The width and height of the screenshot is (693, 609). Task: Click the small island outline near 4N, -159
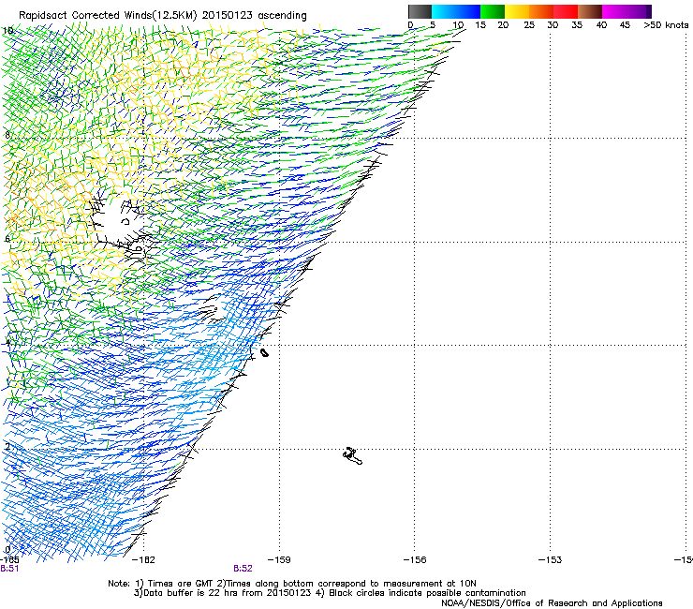264,352
